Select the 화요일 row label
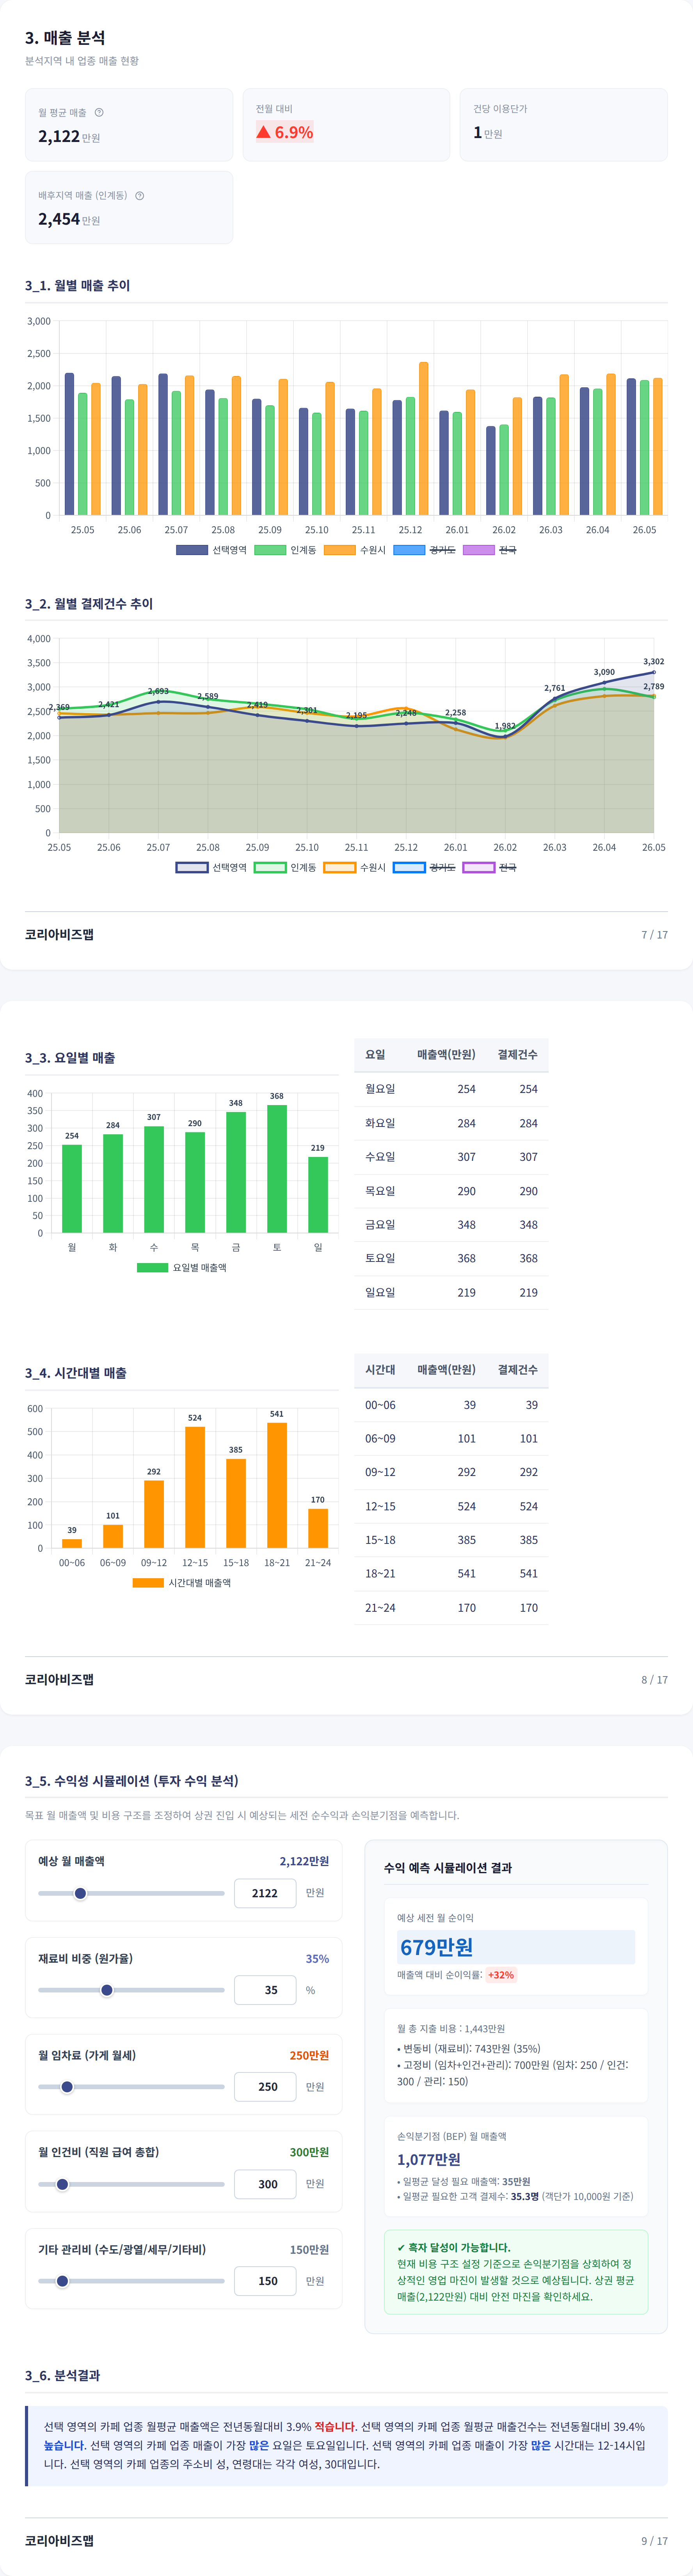The height and width of the screenshot is (2576, 693). [x=380, y=1123]
